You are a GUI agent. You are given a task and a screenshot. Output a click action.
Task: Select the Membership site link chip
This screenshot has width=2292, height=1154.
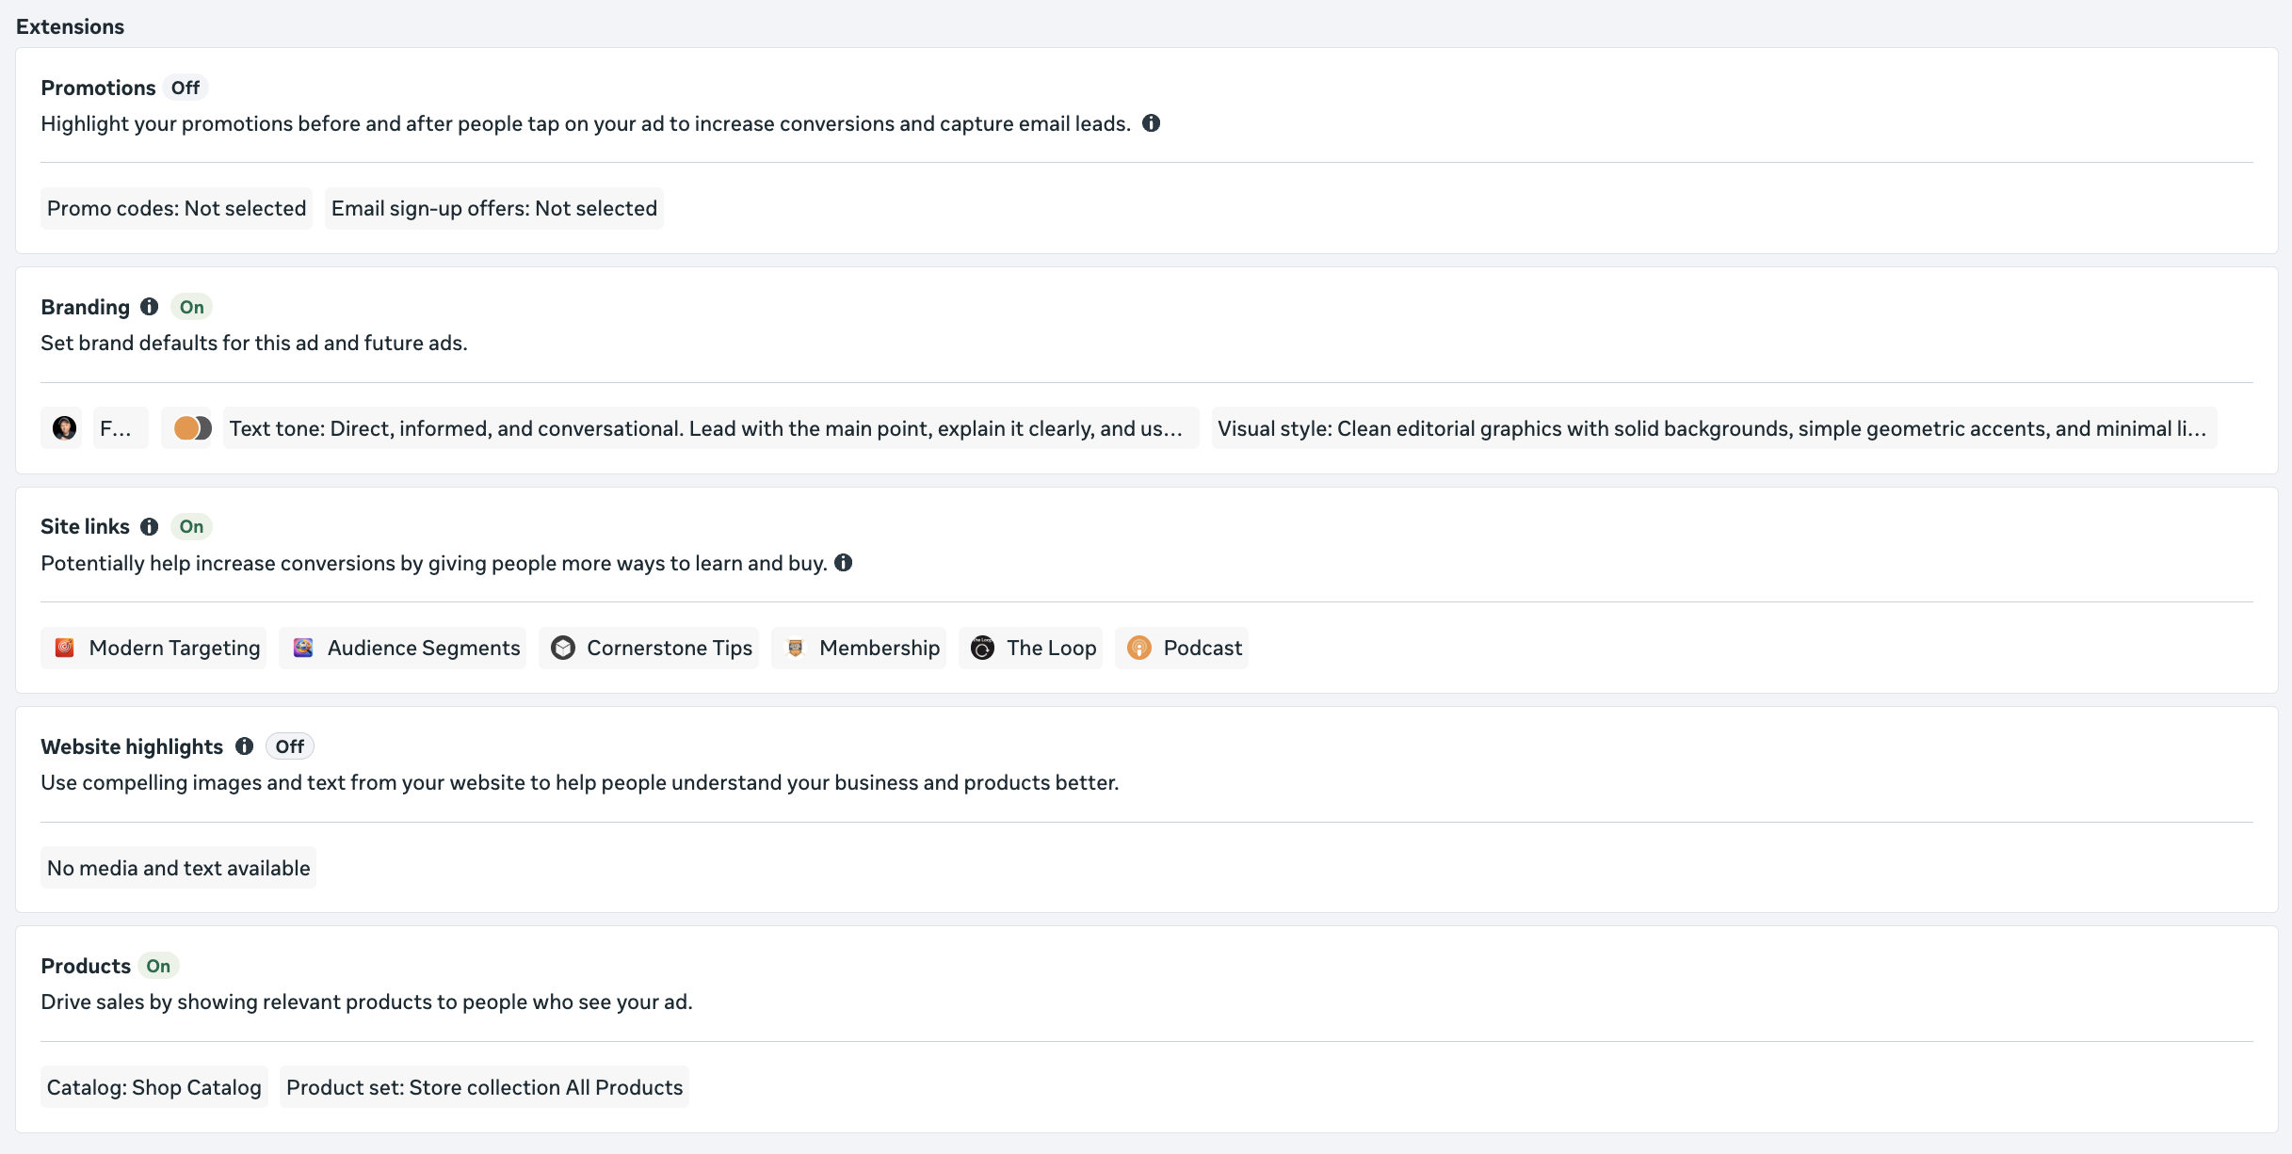coord(859,648)
